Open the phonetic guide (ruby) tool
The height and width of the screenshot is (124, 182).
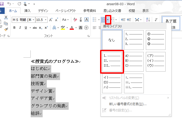pos(81,20)
